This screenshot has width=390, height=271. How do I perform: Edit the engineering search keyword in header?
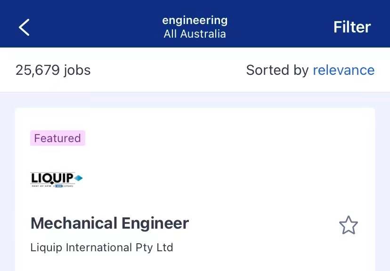[x=195, y=20]
